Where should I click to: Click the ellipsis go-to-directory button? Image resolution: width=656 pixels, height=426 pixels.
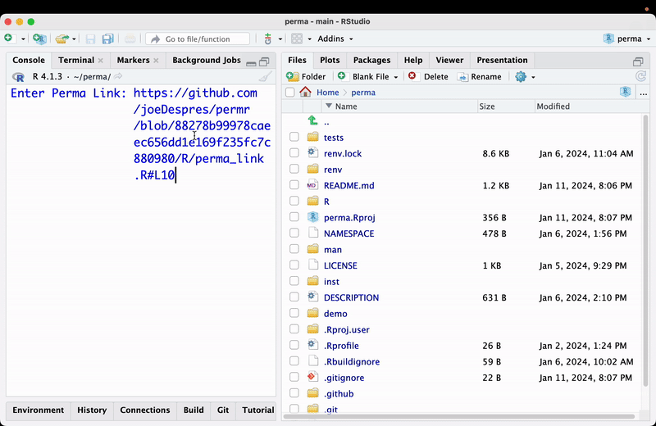pyautogui.click(x=644, y=93)
